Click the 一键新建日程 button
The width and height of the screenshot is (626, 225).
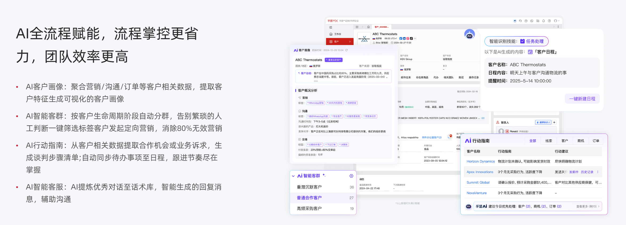pyautogui.click(x=582, y=99)
